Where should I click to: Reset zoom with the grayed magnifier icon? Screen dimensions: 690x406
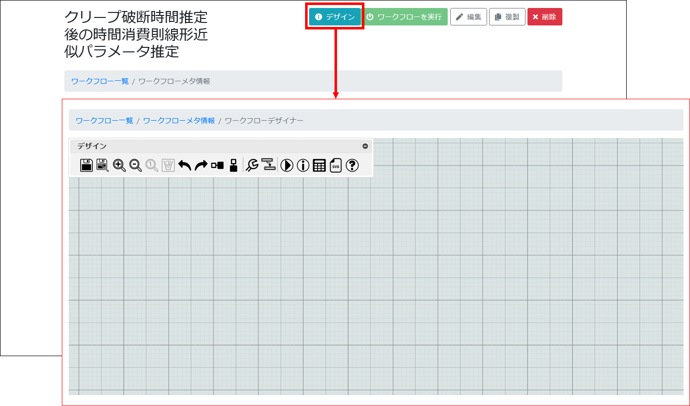coord(152,165)
